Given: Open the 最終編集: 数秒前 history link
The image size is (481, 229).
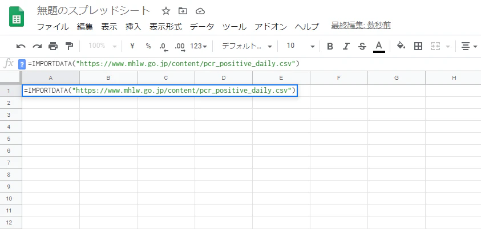Looking at the screenshot, I should tap(361, 26).
